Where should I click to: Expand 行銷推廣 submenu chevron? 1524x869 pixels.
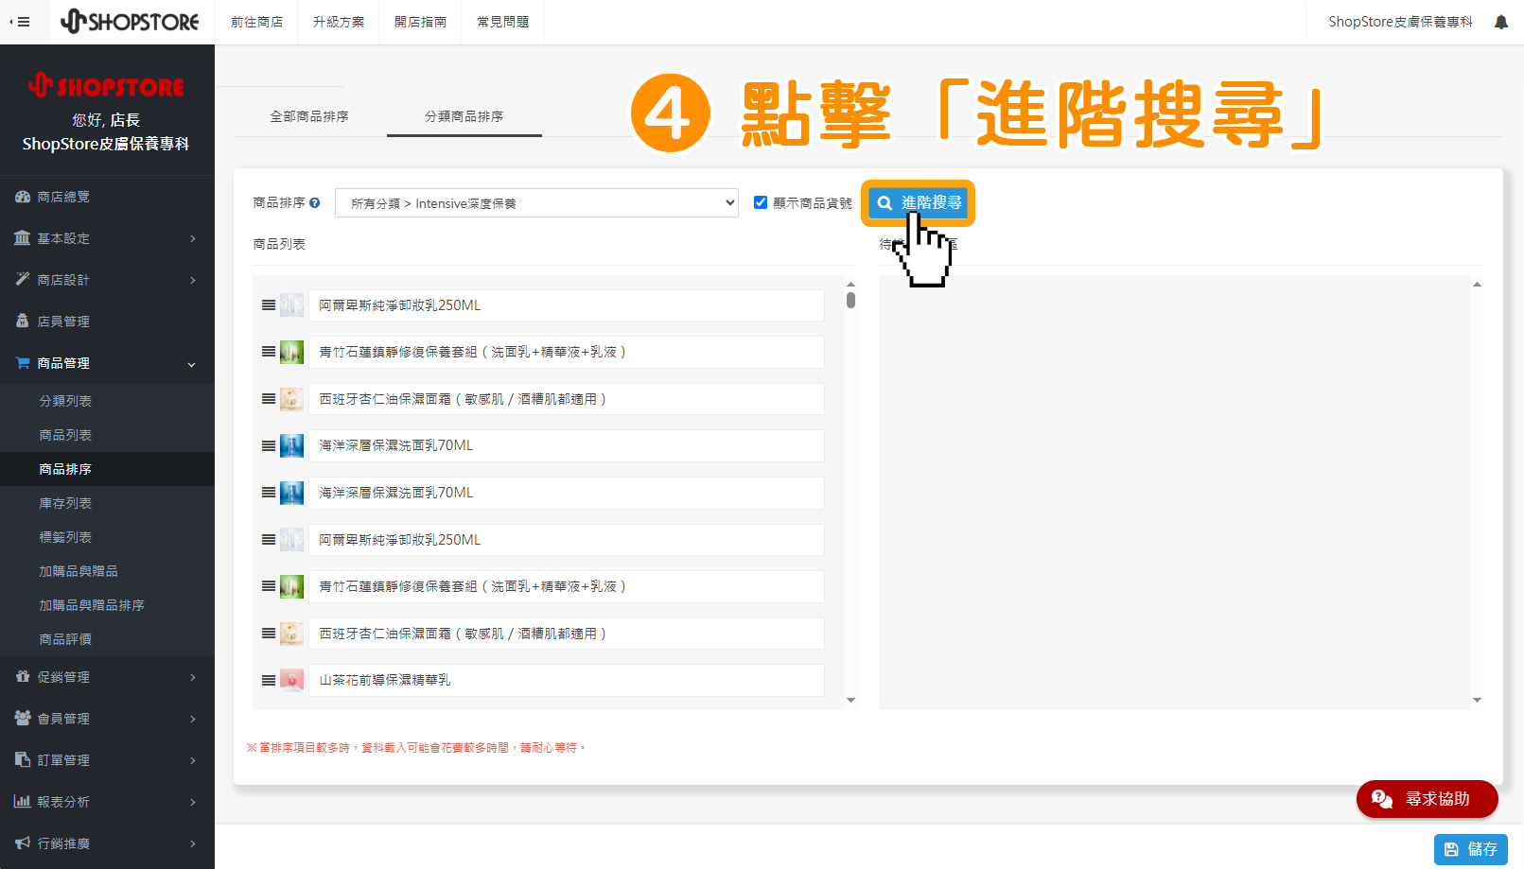192,843
